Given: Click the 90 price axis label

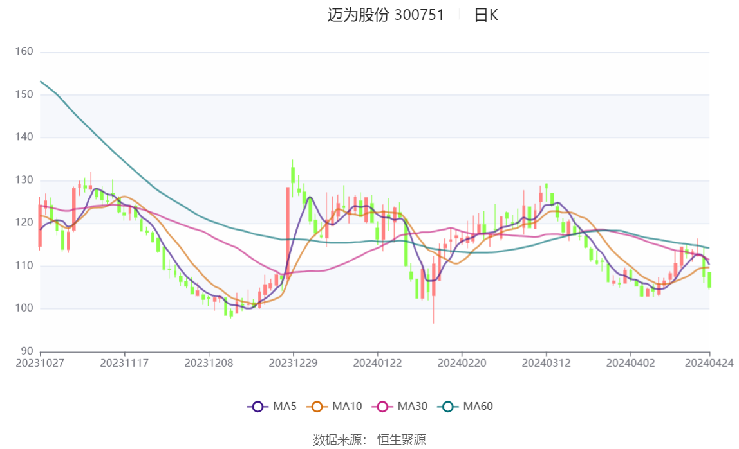Looking at the screenshot, I should 27,351.
